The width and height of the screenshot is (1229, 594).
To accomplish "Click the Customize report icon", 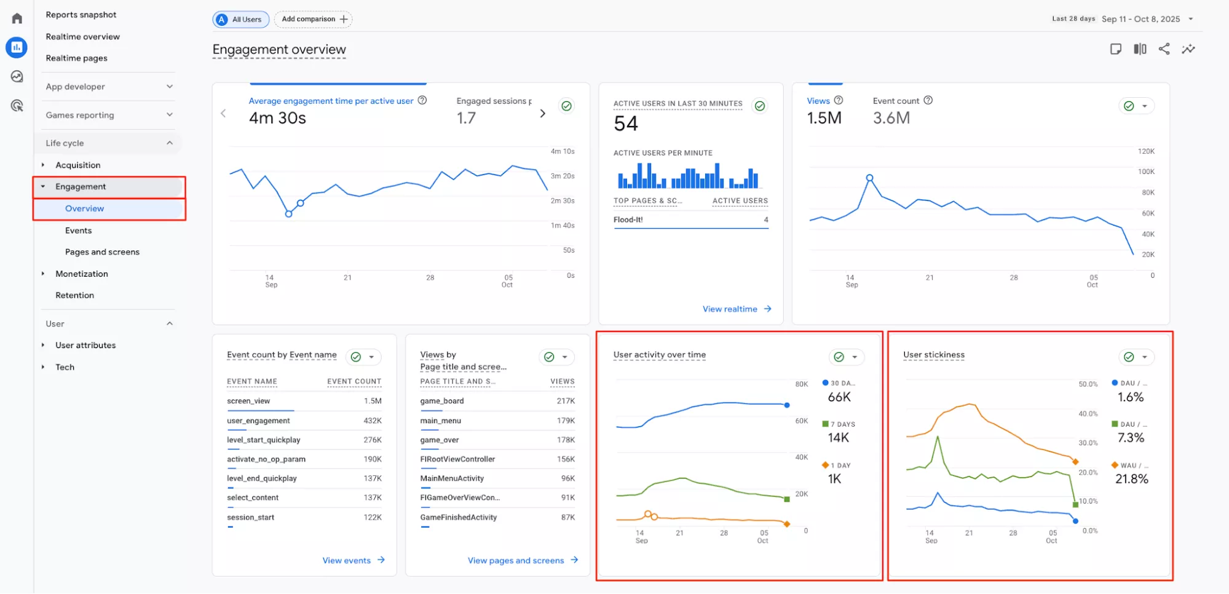I will pos(1115,49).
